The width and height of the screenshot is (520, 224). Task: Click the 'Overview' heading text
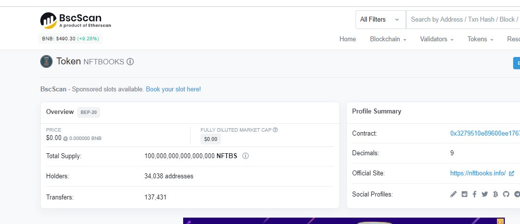tap(60, 112)
